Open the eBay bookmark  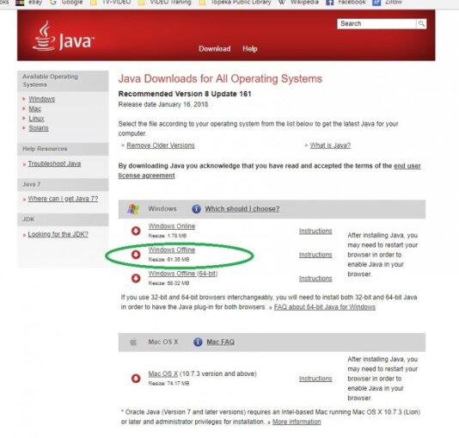[x=29, y=3]
